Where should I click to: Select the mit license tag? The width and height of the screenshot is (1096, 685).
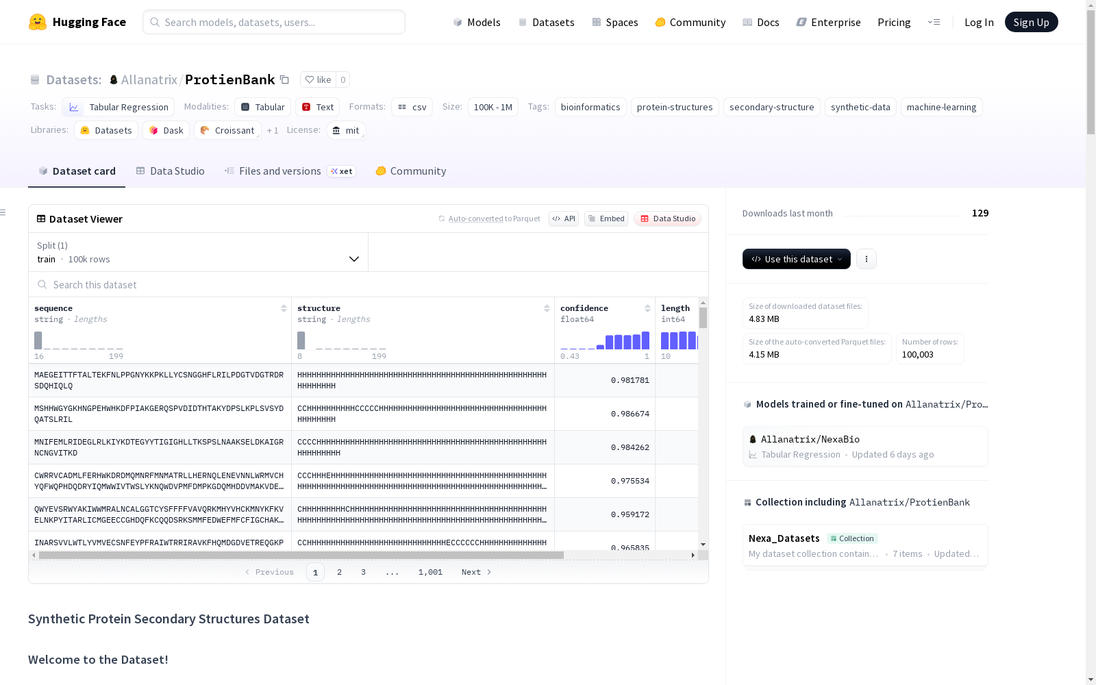click(346, 130)
